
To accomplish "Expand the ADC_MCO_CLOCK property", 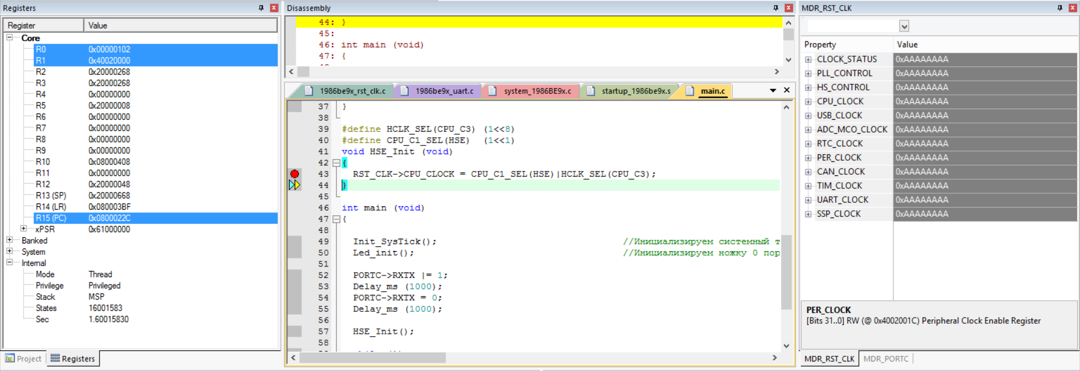I will tap(808, 130).
